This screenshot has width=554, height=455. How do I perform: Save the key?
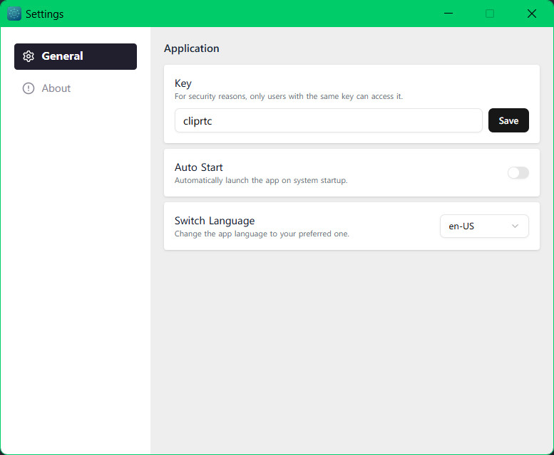(508, 120)
